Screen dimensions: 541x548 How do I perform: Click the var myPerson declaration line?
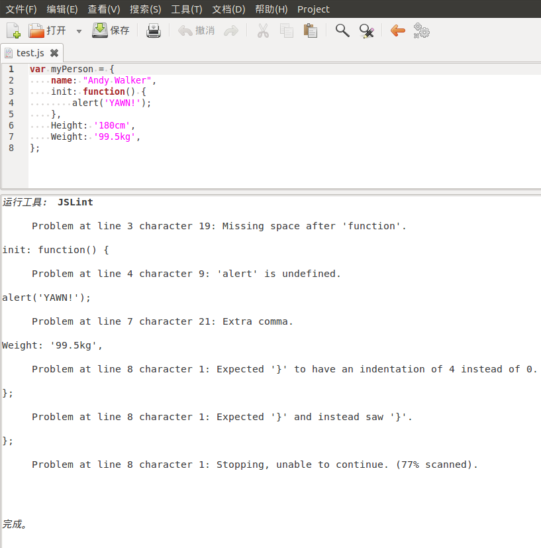[72, 69]
